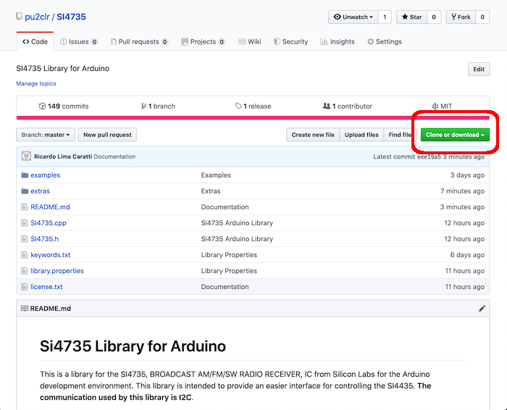Open the Issues tab
The width and height of the screenshot is (507, 410).
(79, 41)
